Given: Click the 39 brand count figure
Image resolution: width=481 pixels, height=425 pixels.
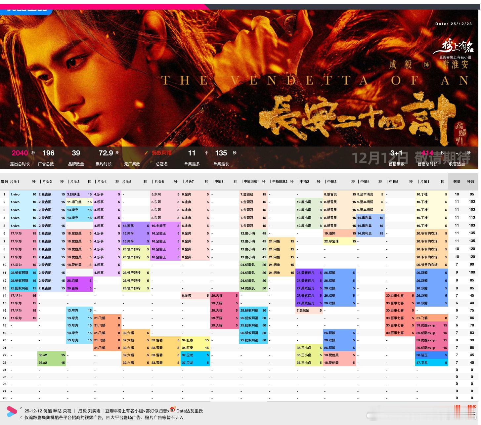Looking at the screenshot, I should (x=76, y=153).
